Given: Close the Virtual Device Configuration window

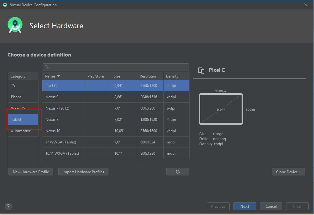Looking at the screenshot, I should [x=306, y=5].
